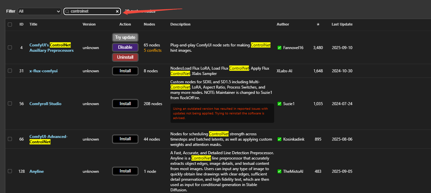Select the Comfyroll Studio row checkbox
This screenshot has width=431, height=193.
coord(10,103)
